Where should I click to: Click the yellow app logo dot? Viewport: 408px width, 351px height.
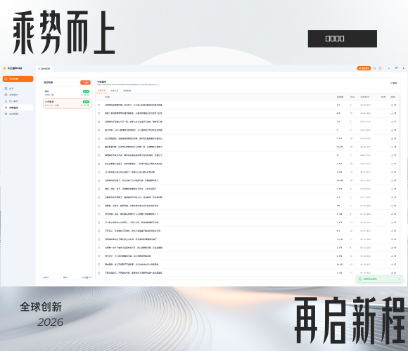point(4,68)
